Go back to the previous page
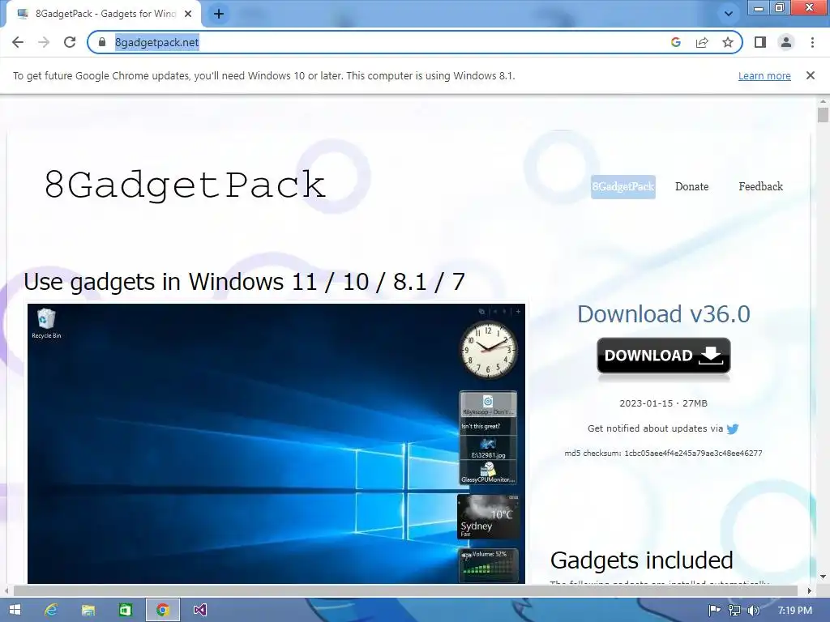Image resolution: width=830 pixels, height=622 pixels. [x=18, y=42]
